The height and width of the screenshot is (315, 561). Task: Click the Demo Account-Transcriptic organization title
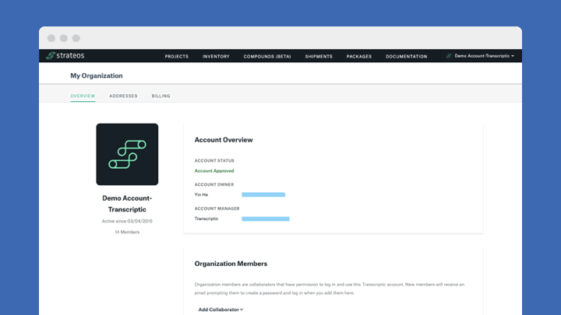click(127, 204)
